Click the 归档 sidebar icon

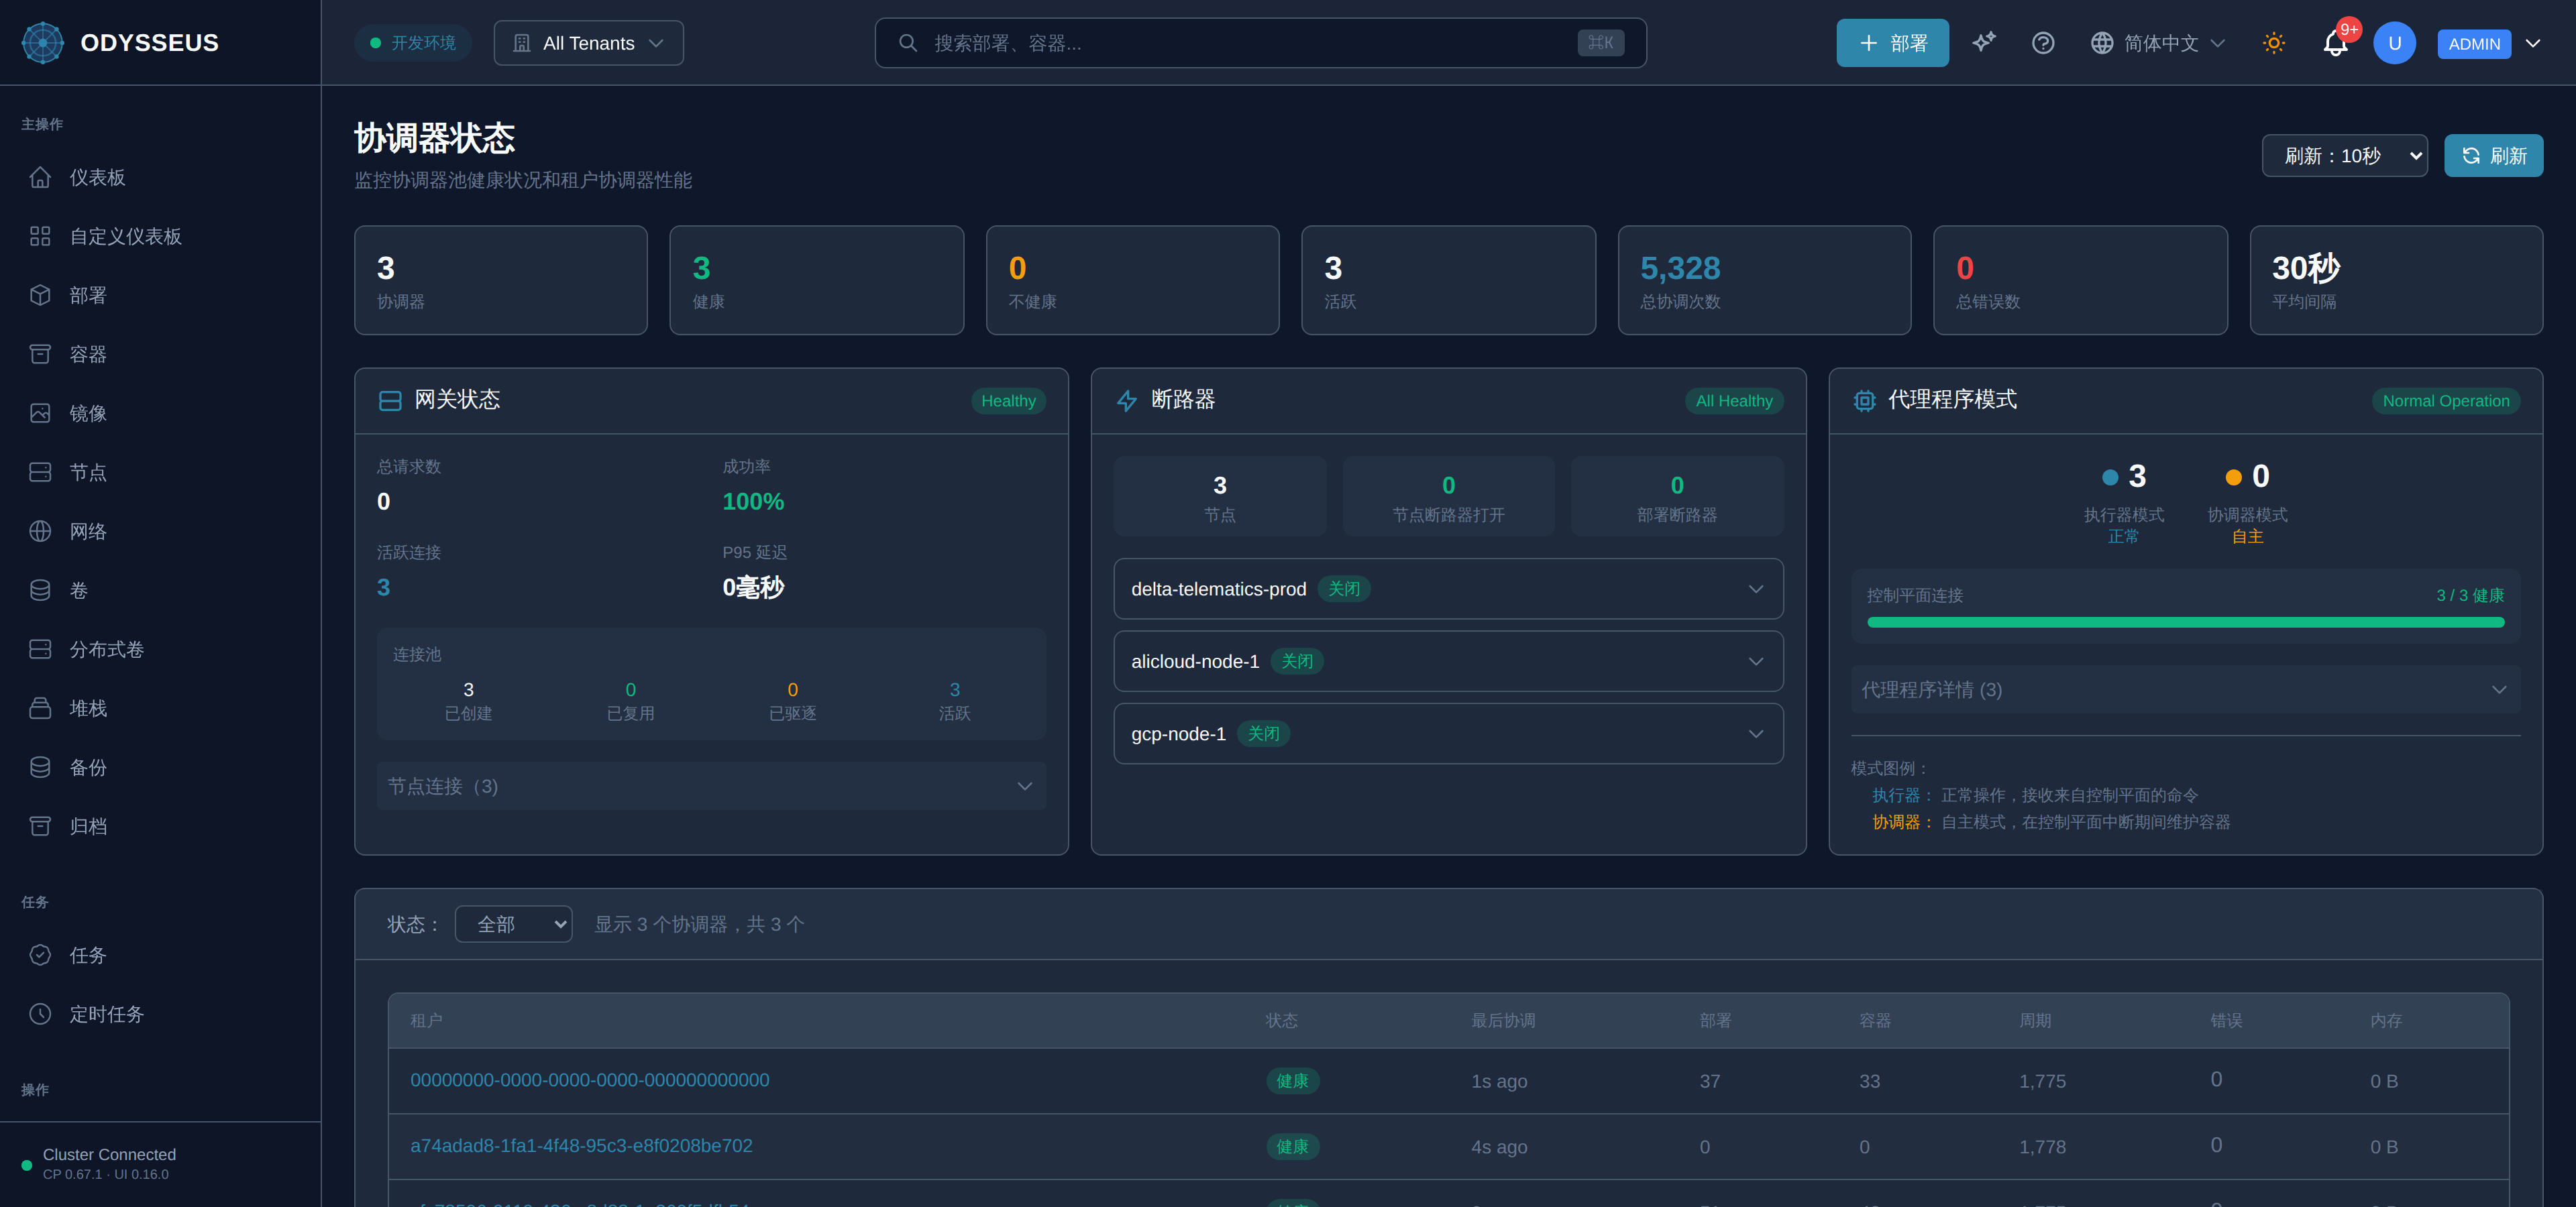tap(40, 825)
